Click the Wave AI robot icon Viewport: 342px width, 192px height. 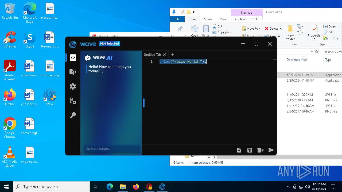click(88, 58)
